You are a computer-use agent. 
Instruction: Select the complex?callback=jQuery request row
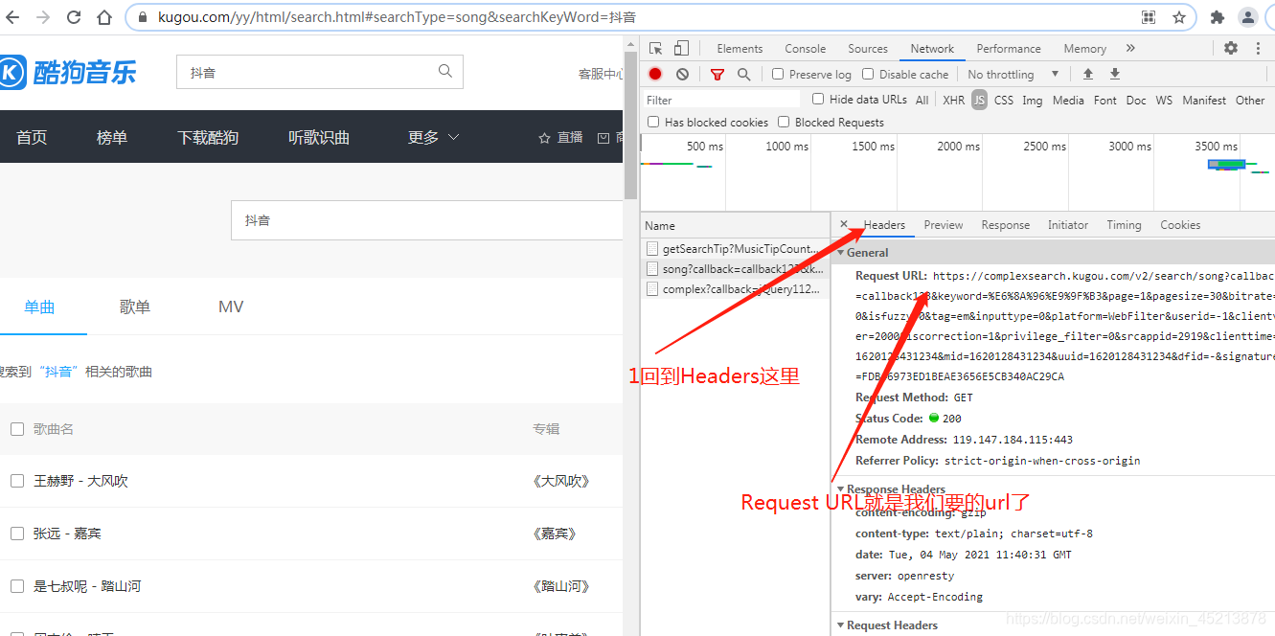tap(735, 288)
